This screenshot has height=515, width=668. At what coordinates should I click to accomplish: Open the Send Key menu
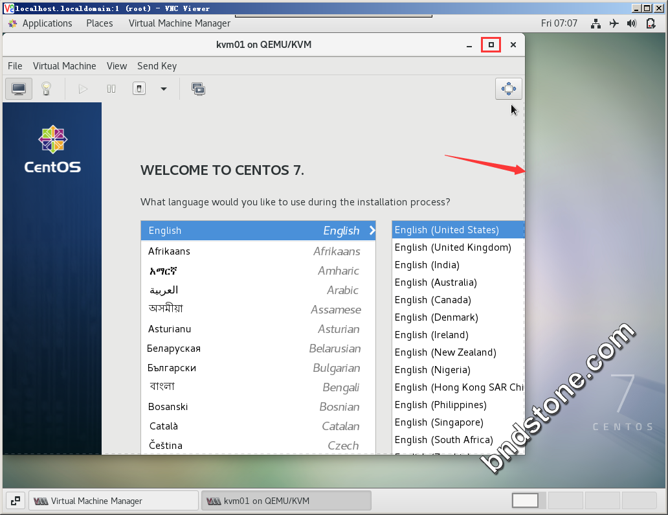(157, 66)
